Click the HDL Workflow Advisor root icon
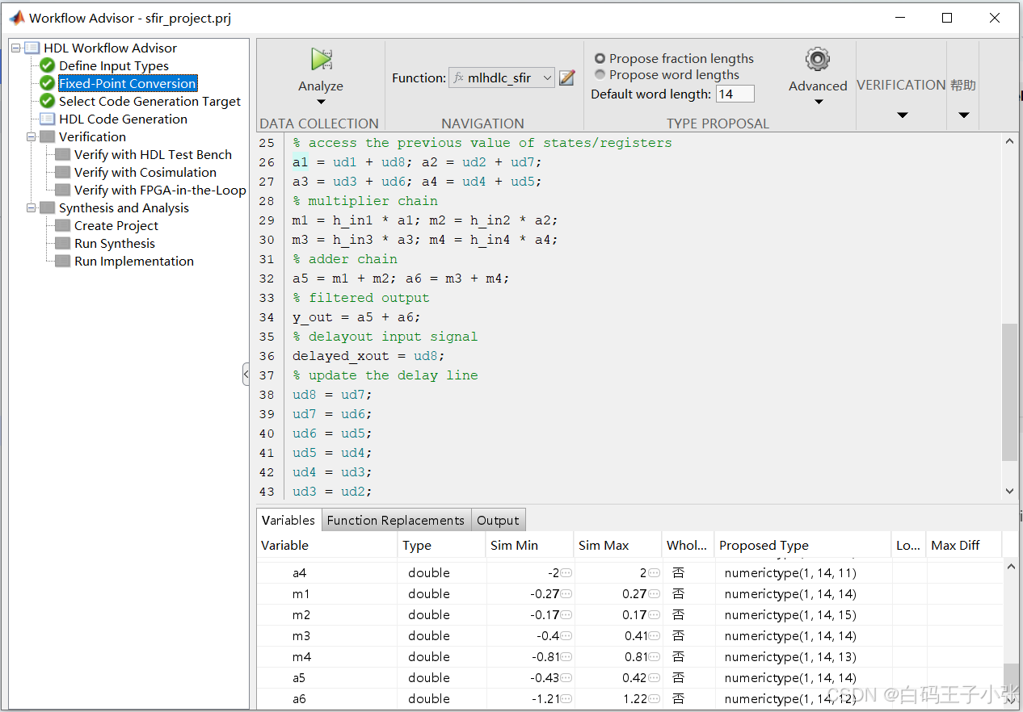 click(x=32, y=48)
